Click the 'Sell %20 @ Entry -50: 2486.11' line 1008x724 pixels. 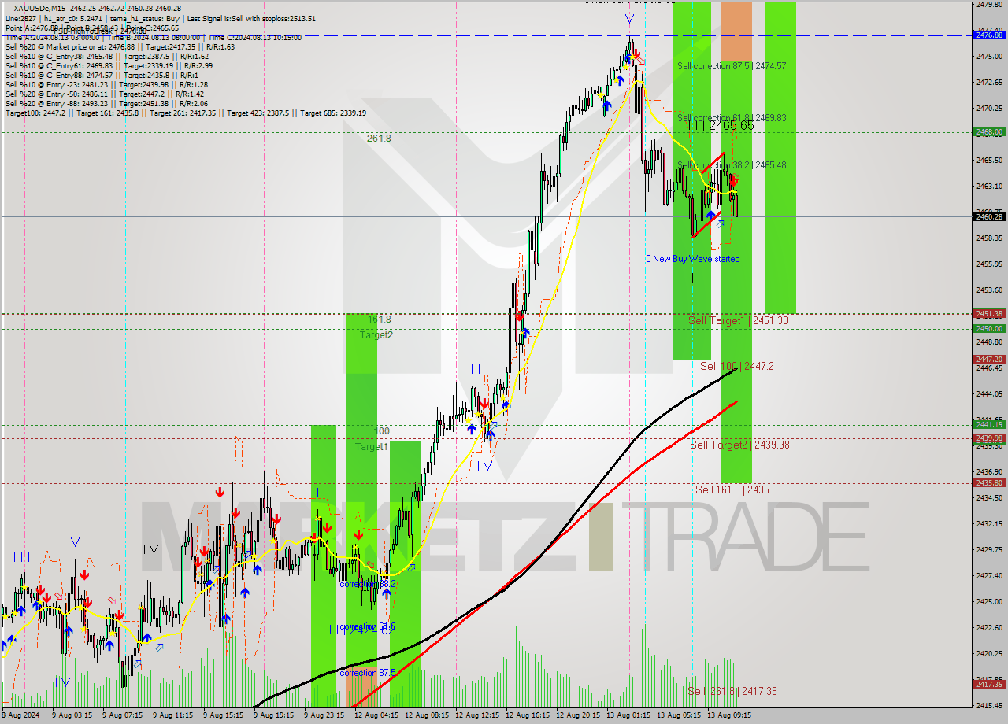[x=105, y=94]
